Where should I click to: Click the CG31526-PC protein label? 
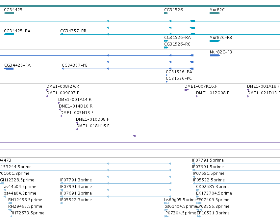pyautogui.click(x=179, y=78)
